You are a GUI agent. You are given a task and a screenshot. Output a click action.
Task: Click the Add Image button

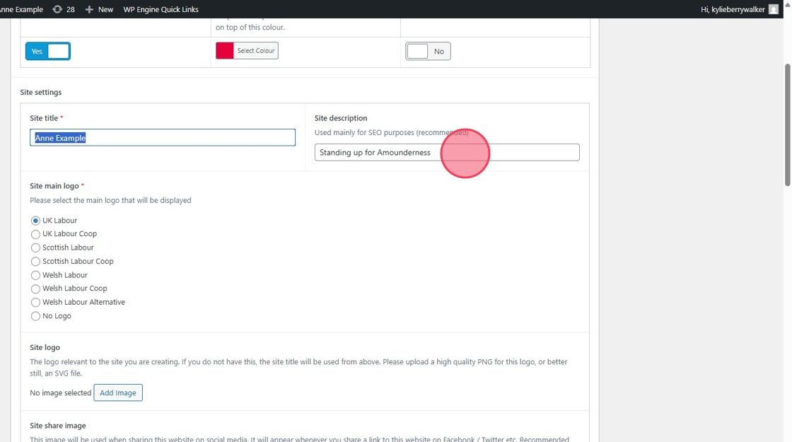[x=117, y=392]
